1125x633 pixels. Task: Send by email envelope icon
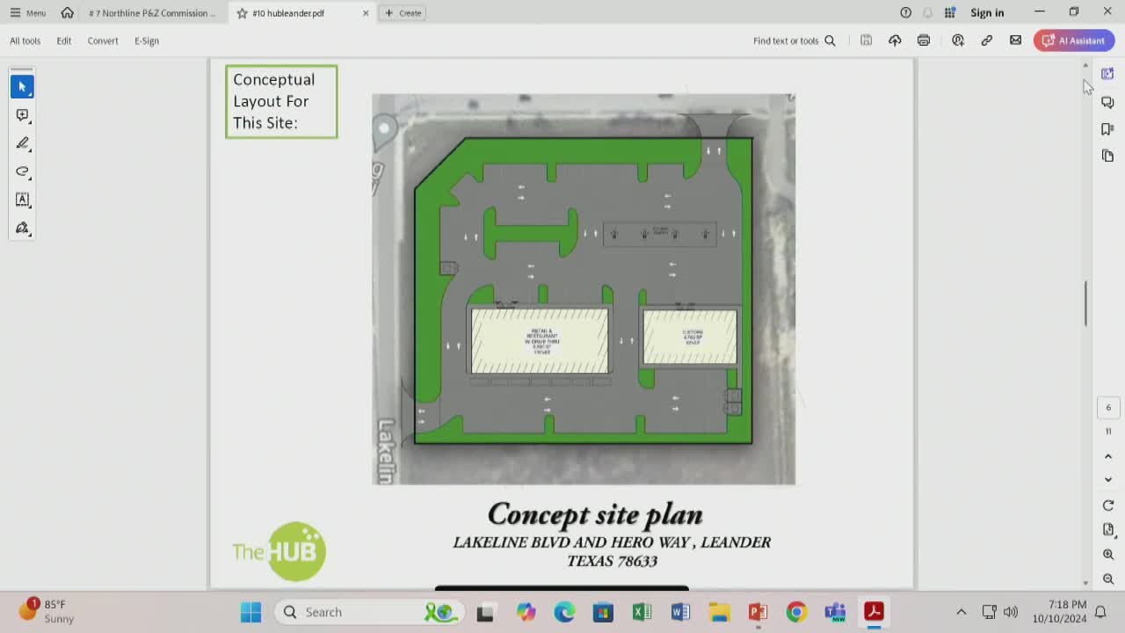pyautogui.click(x=1016, y=40)
